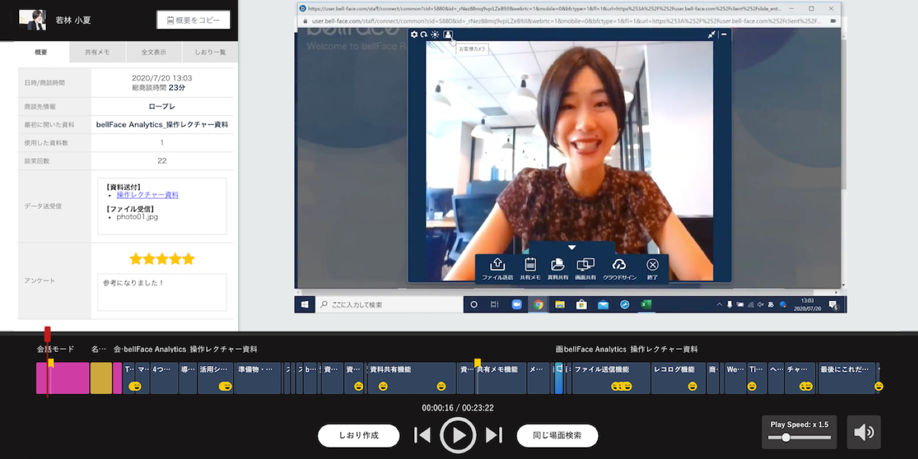Collapse the video toolbar with down triangle
Image resolution: width=918 pixels, height=459 pixels.
(572, 247)
